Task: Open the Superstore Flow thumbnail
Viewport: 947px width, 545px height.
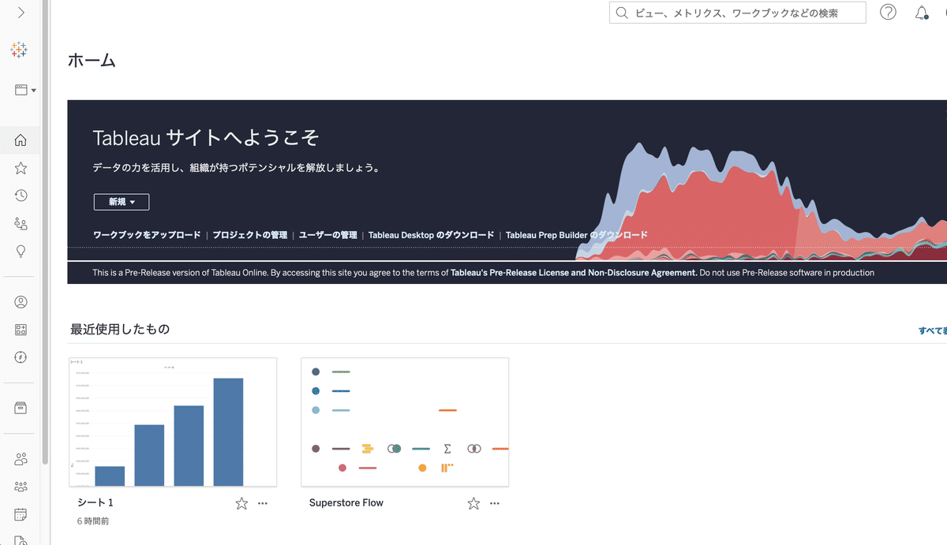Action: point(405,422)
